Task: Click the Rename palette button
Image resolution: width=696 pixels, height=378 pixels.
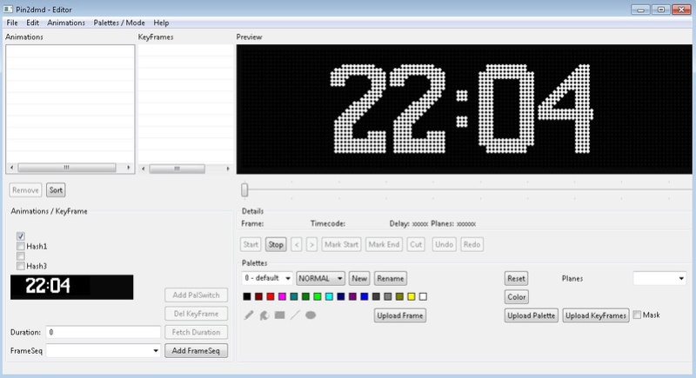Action: pyautogui.click(x=391, y=278)
